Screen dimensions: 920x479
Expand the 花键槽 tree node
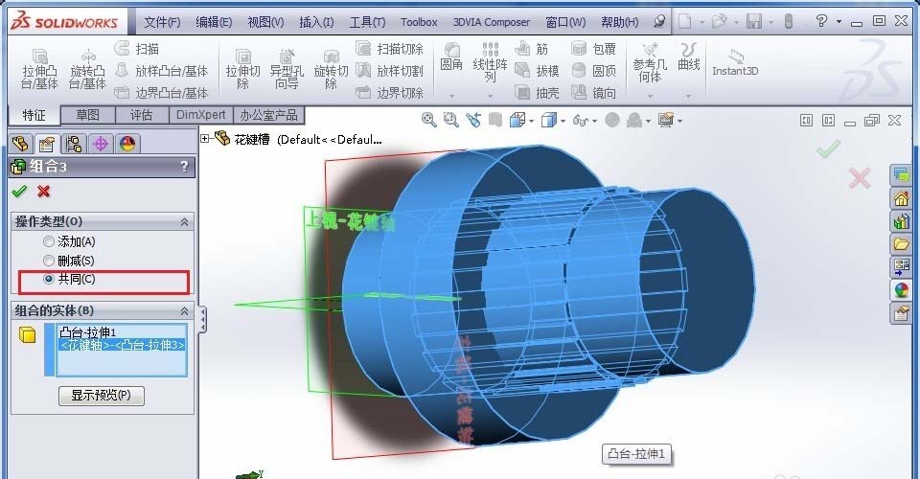[x=205, y=139]
